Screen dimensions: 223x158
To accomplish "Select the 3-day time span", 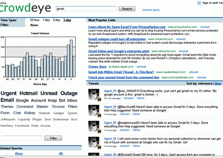I will (x=67, y=20).
